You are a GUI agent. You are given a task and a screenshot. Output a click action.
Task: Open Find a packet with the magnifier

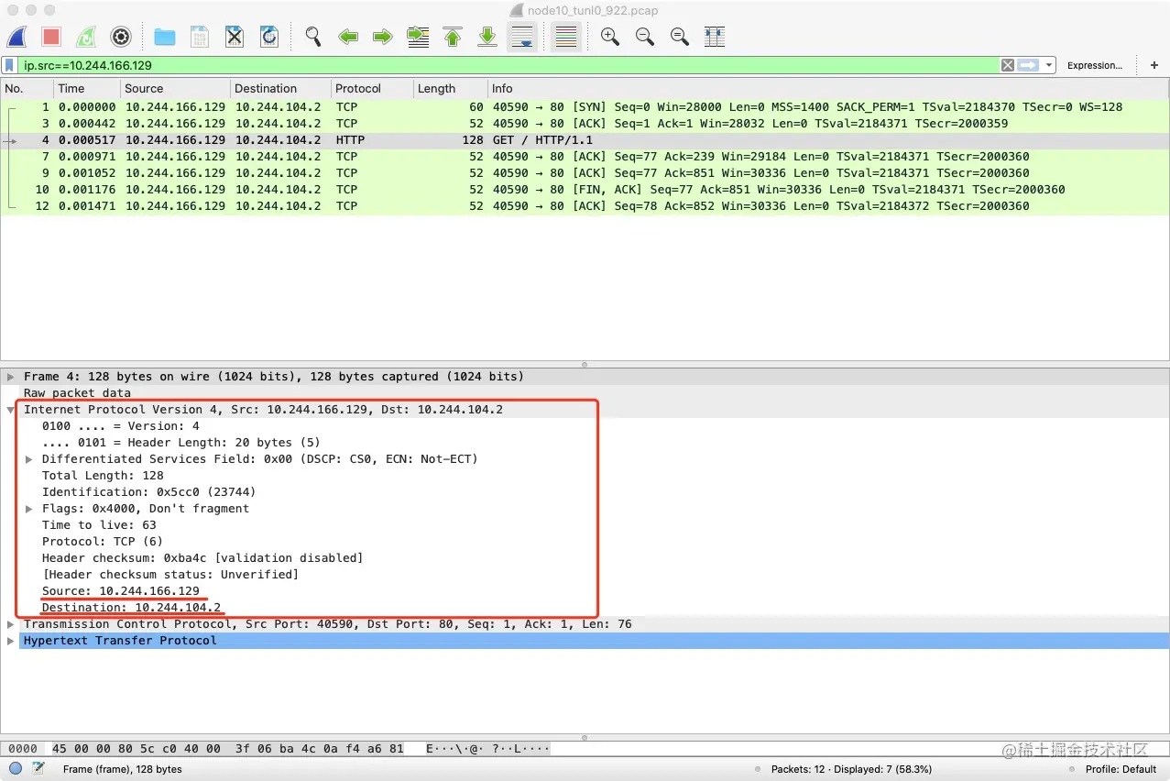click(x=313, y=37)
